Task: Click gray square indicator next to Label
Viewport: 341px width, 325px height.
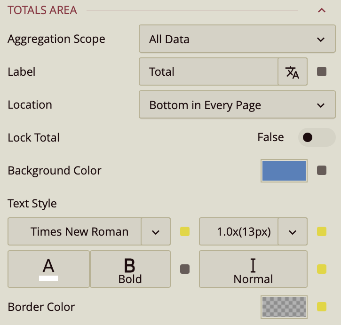Action: point(322,72)
